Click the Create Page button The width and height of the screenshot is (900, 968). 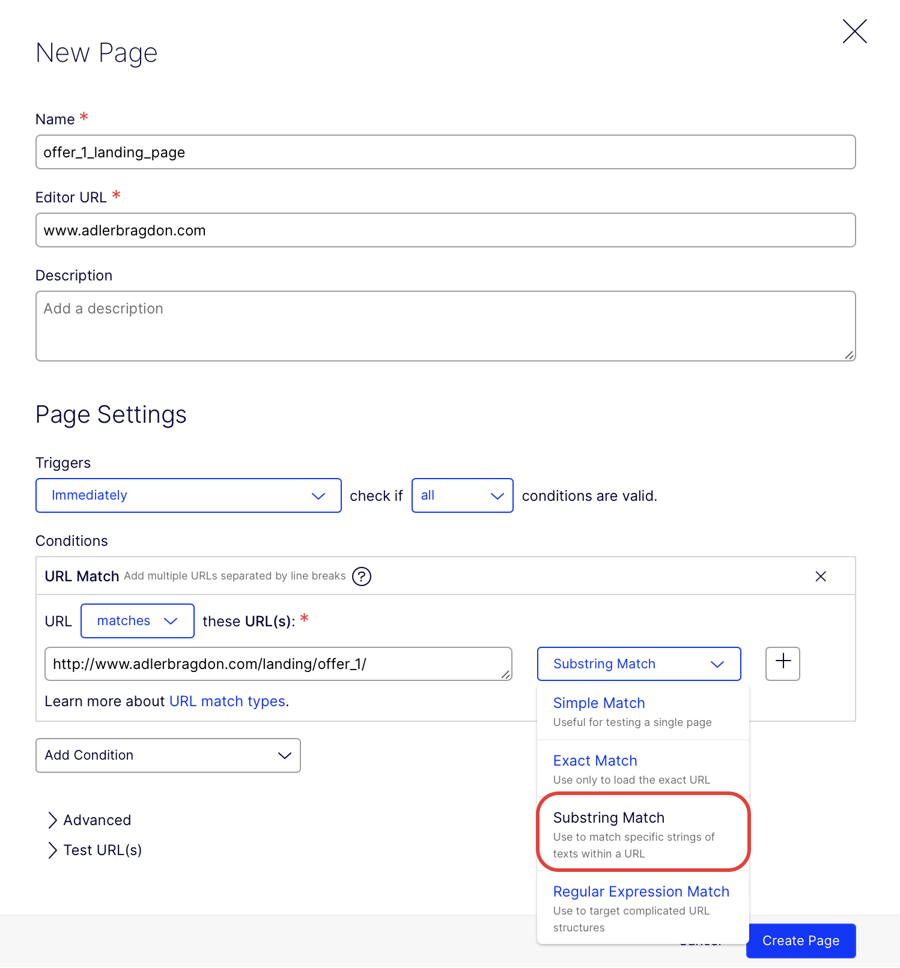pyautogui.click(x=801, y=940)
